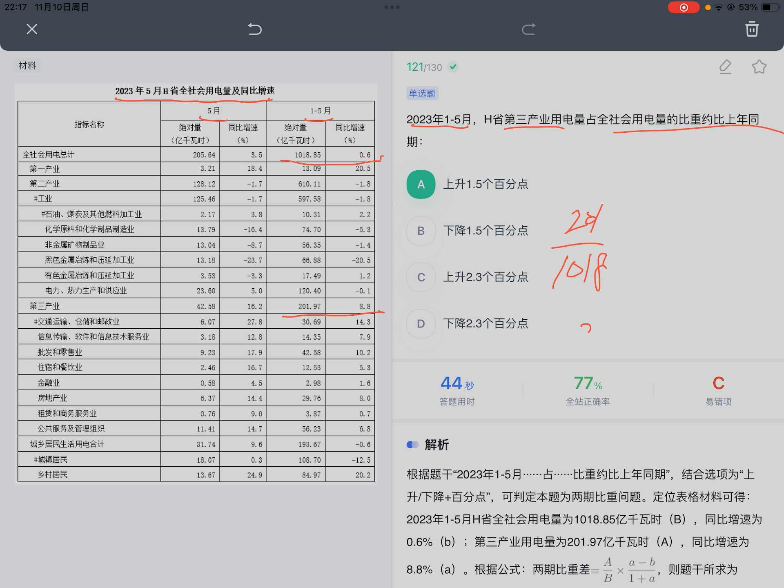Select option C 上升2.3个百分点
This screenshot has width=784, height=588.
click(x=468, y=277)
